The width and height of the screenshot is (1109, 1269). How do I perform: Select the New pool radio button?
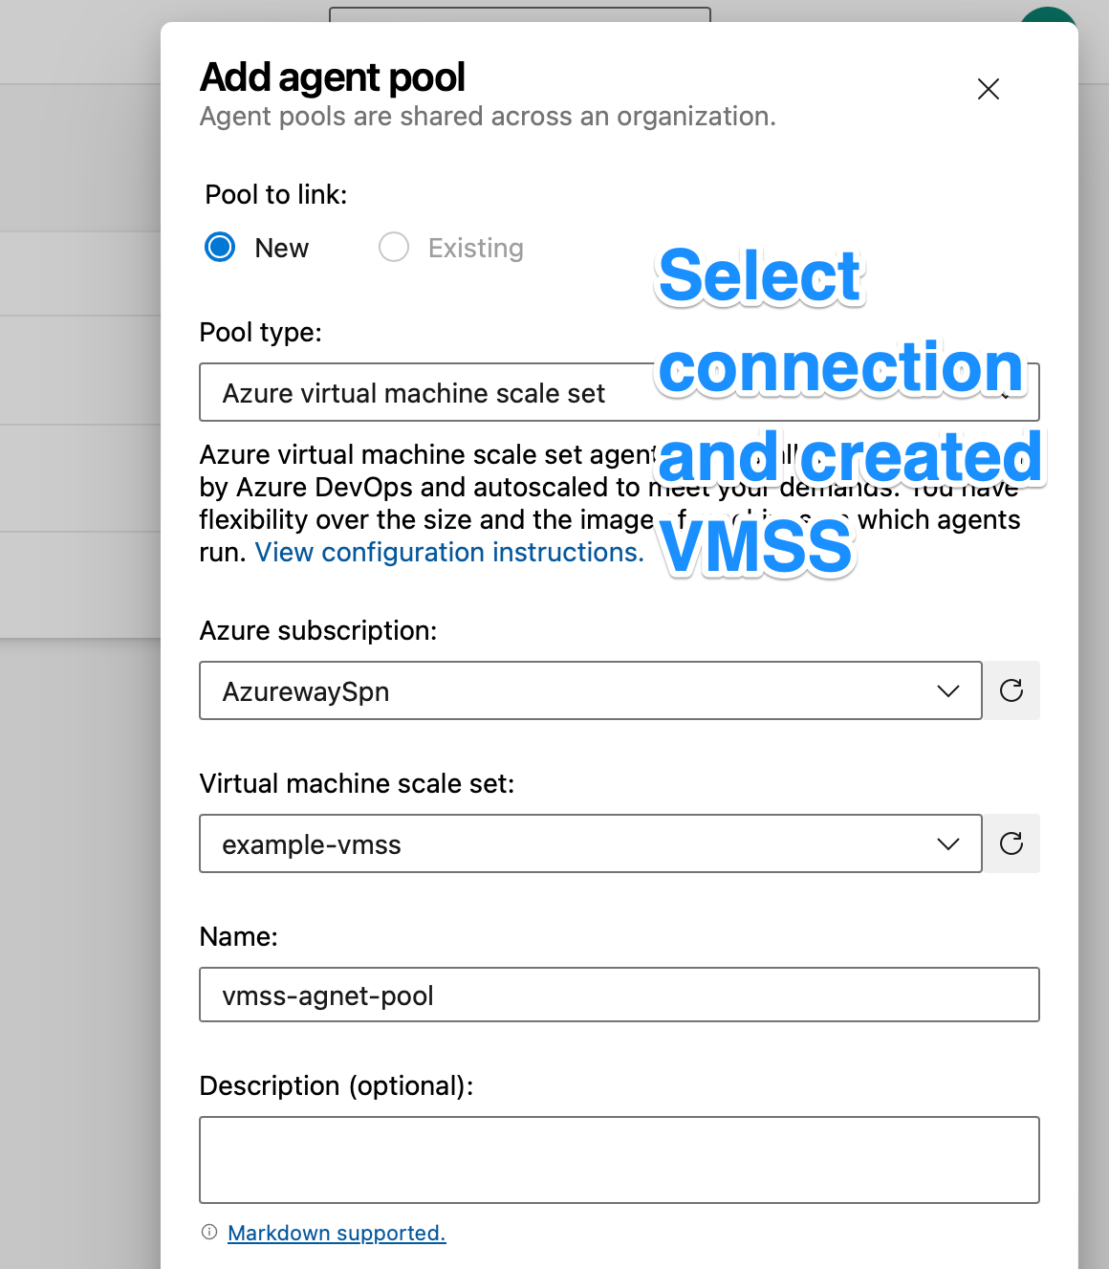(220, 248)
